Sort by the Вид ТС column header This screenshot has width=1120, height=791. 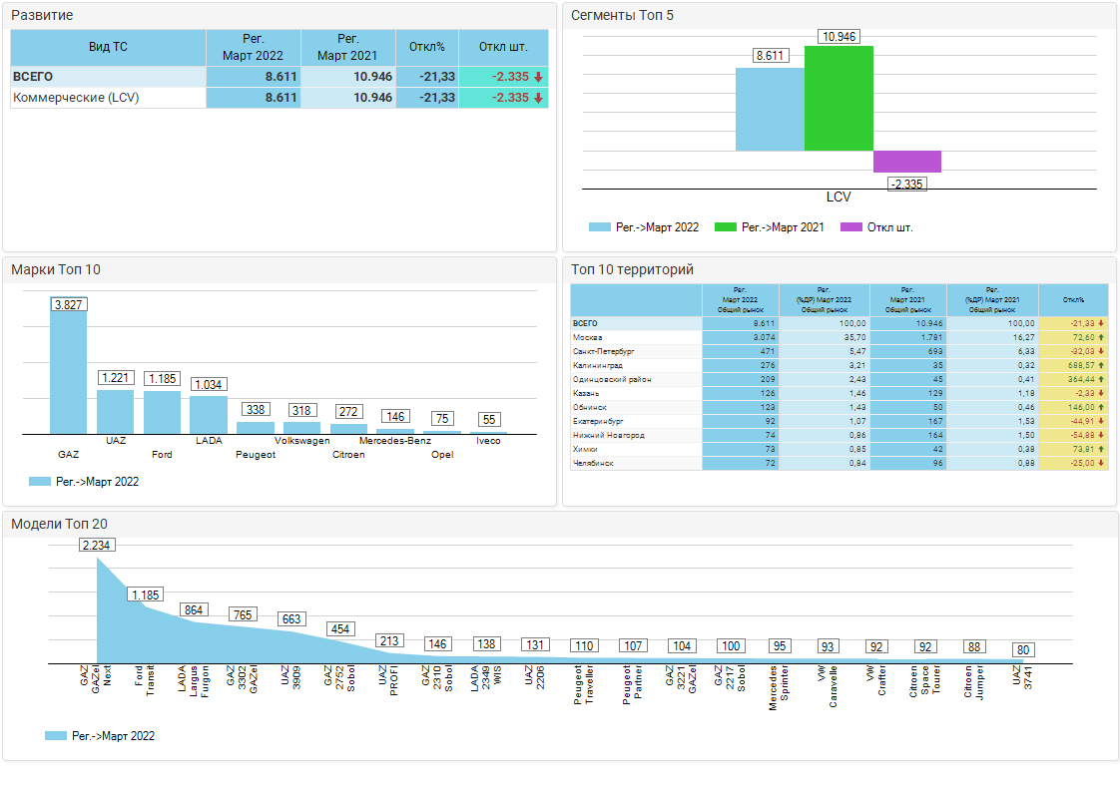(x=108, y=47)
